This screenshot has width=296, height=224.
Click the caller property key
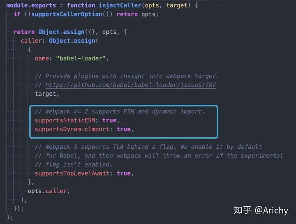click(31, 41)
